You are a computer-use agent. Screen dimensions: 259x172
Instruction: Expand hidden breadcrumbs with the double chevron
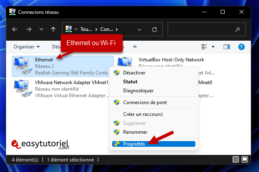click(76, 29)
